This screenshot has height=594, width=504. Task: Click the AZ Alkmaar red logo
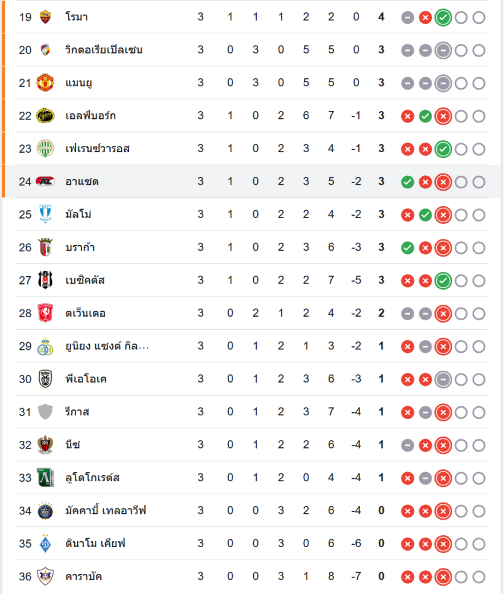pos(45,182)
